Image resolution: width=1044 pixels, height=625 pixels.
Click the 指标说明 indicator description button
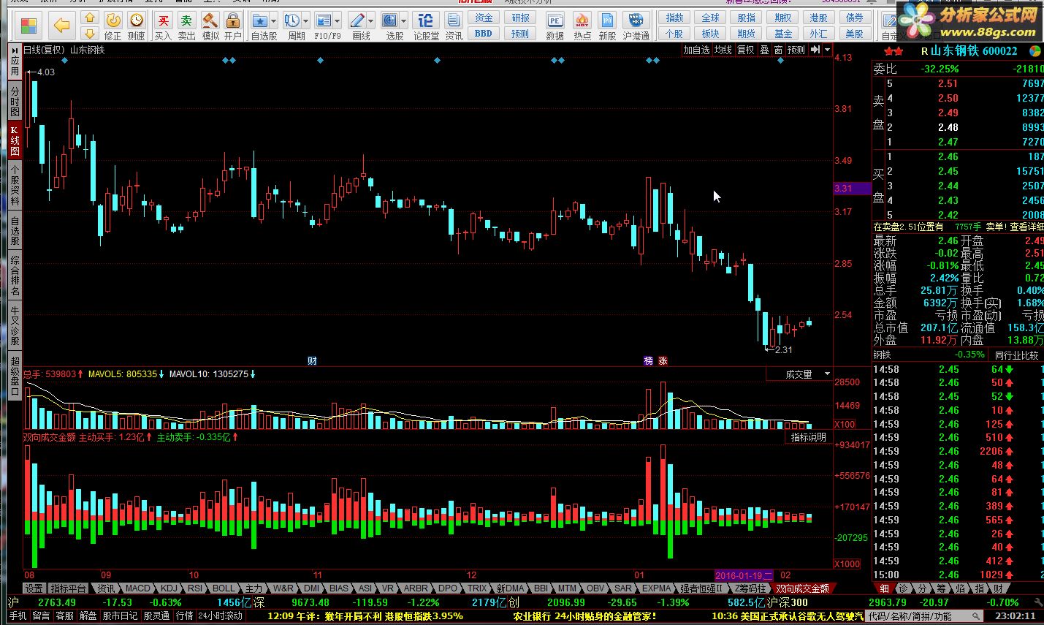click(x=809, y=437)
